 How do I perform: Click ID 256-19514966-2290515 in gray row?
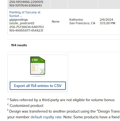coord(26,2)
